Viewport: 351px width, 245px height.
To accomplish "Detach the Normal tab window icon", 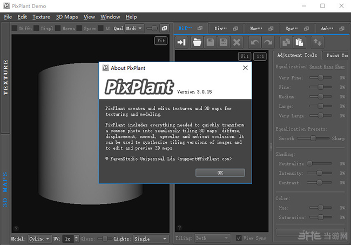I will (271, 29).
